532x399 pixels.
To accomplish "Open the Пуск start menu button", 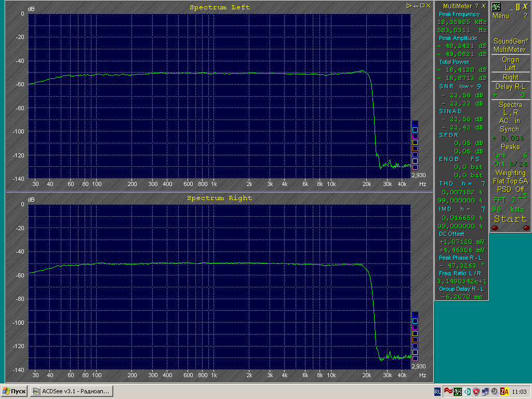I will (x=15, y=391).
